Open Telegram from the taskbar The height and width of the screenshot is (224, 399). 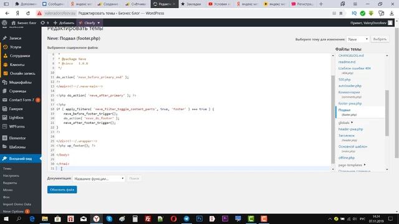(x=186, y=218)
